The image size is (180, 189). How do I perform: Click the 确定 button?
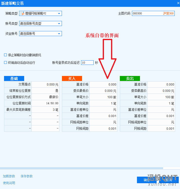pyautogui.click(x=147, y=180)
